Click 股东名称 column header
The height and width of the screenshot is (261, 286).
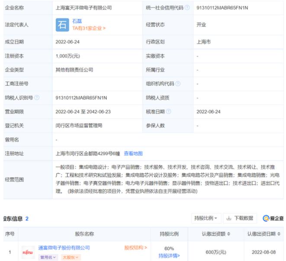[84, 234]
